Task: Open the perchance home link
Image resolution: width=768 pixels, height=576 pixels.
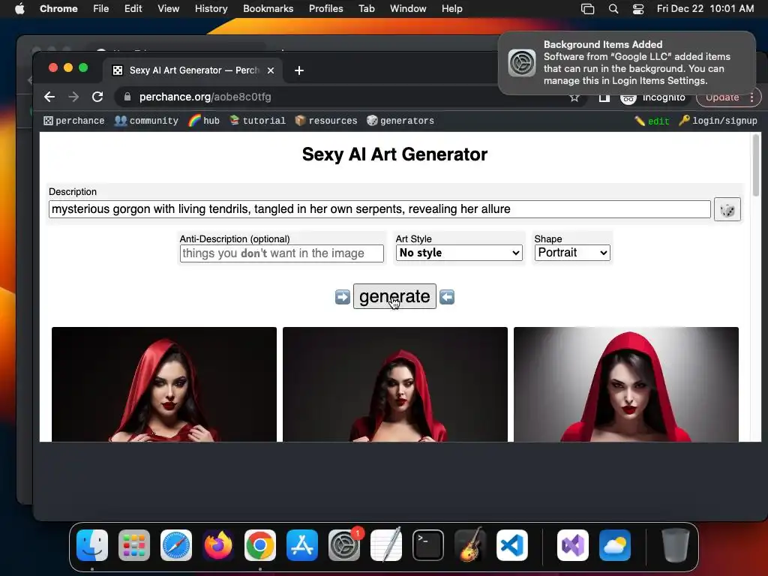Action: tap(74, 121)
